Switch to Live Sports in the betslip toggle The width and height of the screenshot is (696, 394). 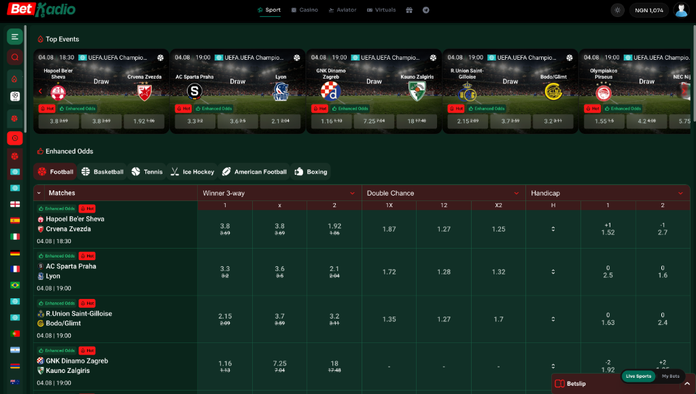point(638,376)
